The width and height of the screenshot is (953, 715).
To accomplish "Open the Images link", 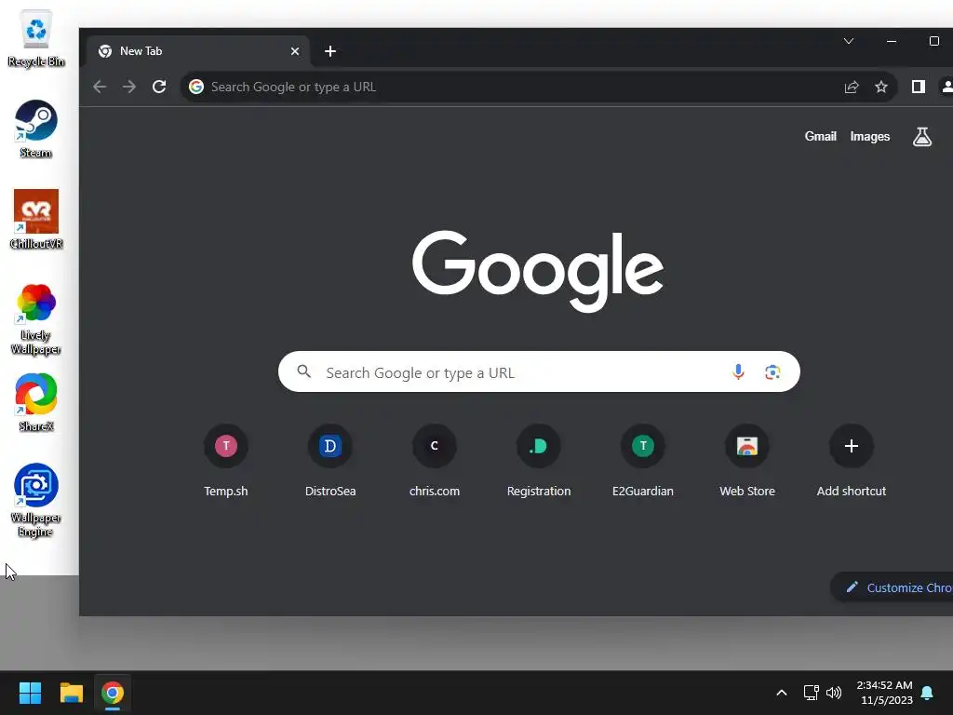I will (x=870, y=137).
